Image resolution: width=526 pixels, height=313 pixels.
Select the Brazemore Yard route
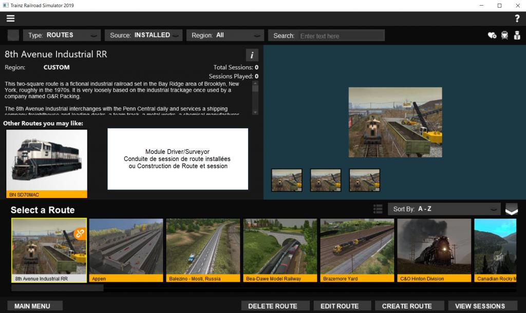pyautogui.click(x=358, y=250)
